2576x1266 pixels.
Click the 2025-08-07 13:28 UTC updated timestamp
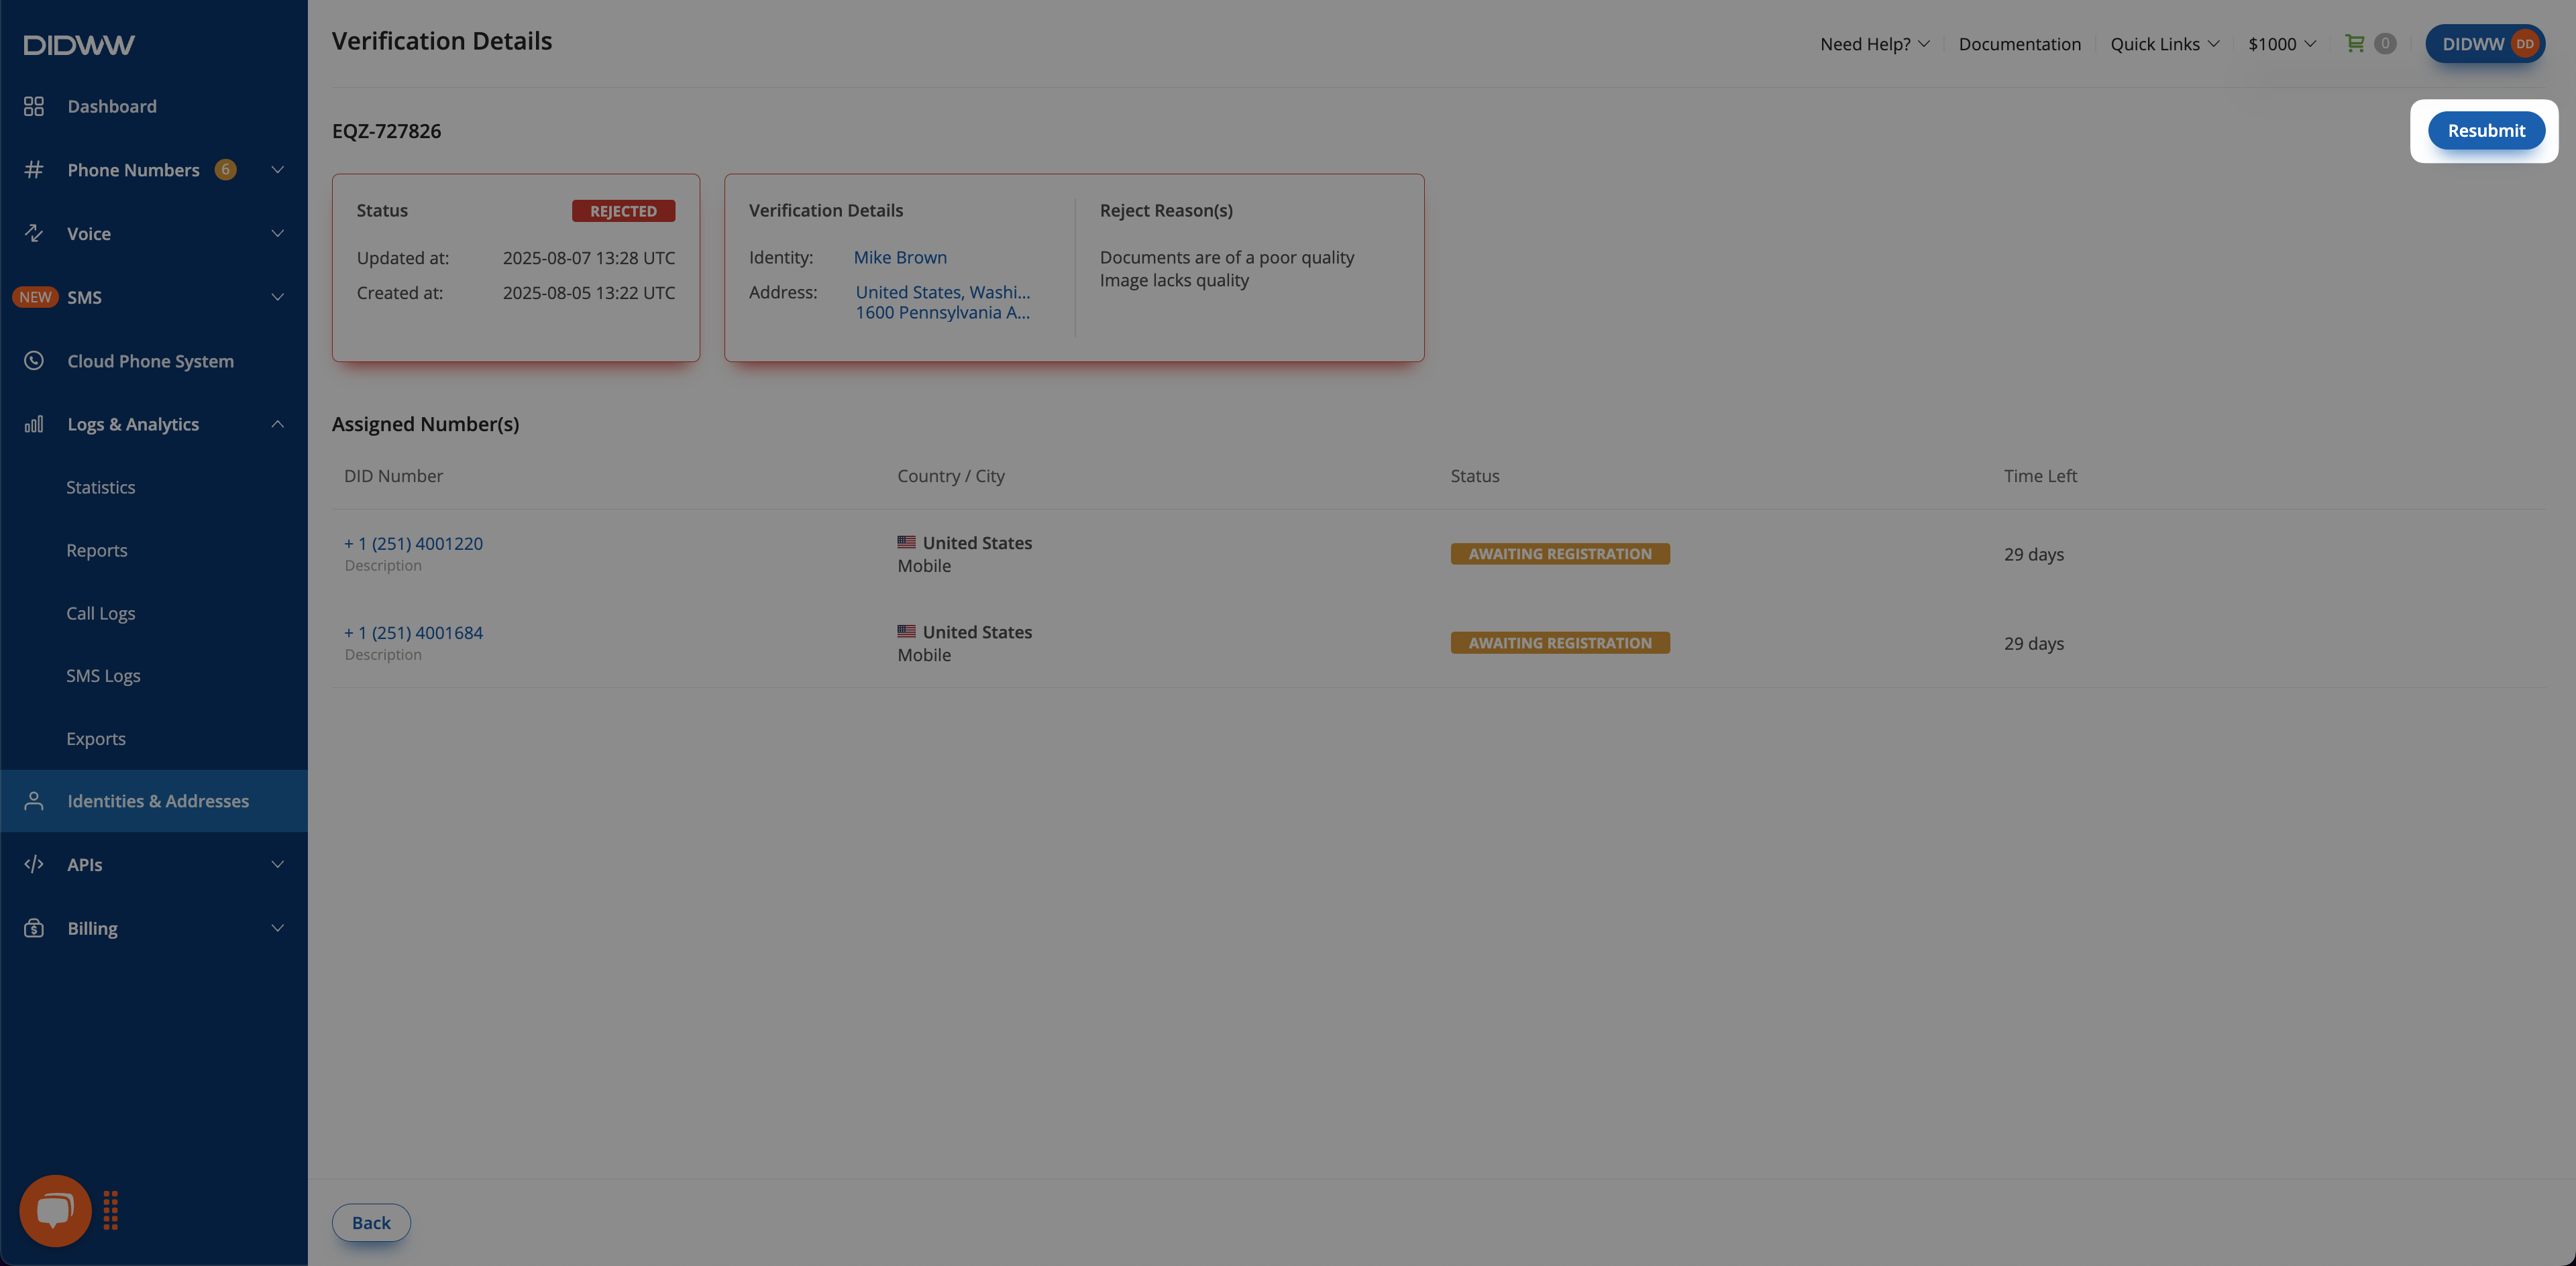(x=589, y=257)
